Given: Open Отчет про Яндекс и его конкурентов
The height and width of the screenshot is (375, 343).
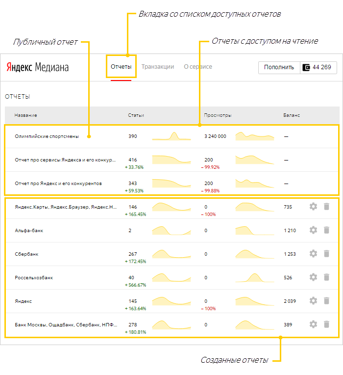Looking at the screenshot, I should tap(58, 184).
